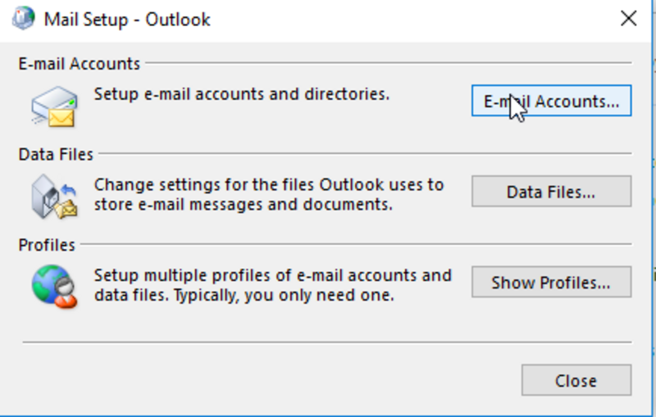Screen dimensions: 656x417
Task: Click the 'Profiles' section heading
Action: (x=47, y=245)
